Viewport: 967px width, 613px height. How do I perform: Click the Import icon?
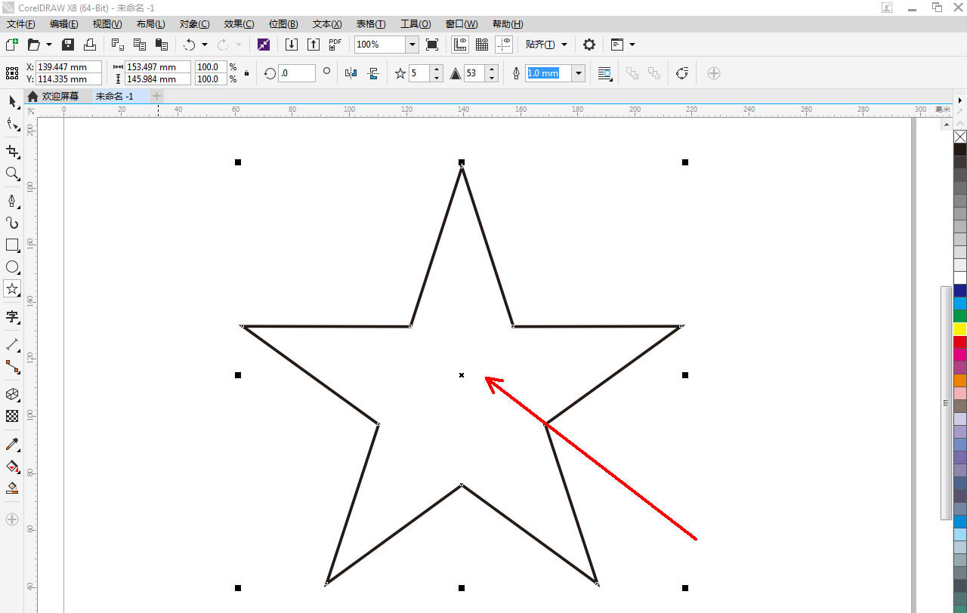[292, 45]
